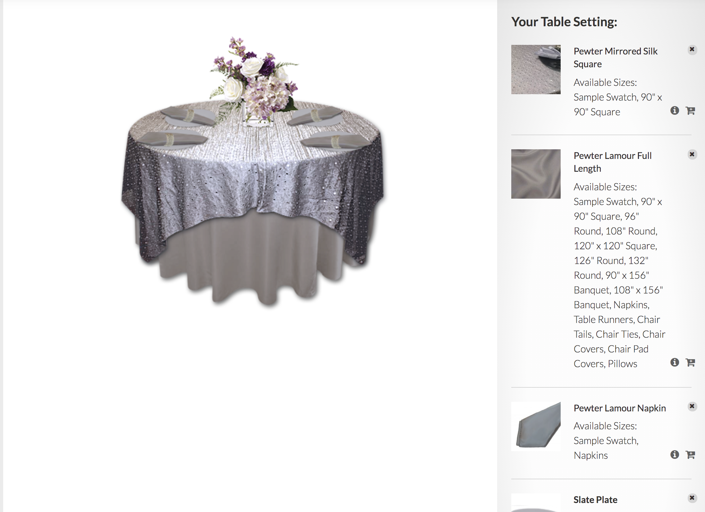Click the Slate Plate title
Viewport: 705px width, 512px height.
[595, 500]
